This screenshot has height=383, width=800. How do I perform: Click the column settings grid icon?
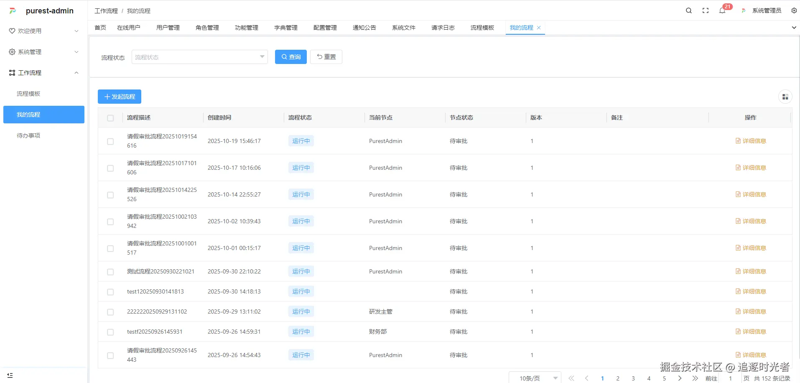785,97
